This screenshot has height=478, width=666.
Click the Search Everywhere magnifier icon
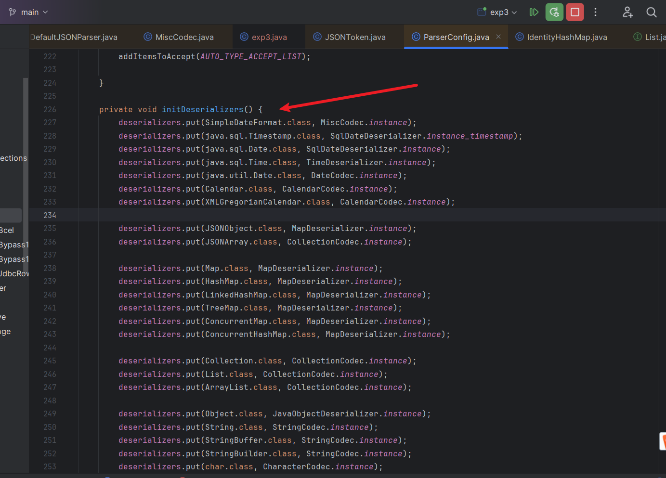tap(652, 12)
